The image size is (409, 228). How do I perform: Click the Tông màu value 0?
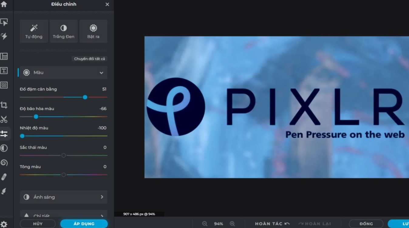105,167
